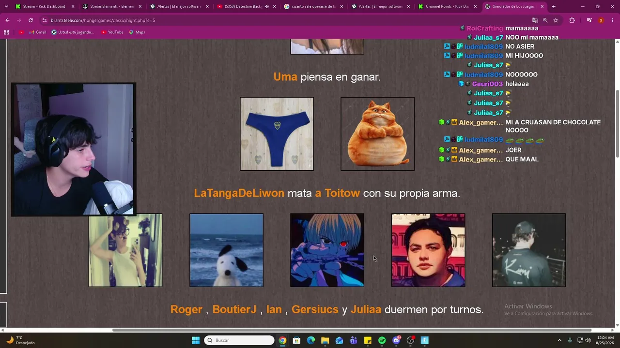The width and height of the screenshot is (620, 348).
Task: Open Google Chrome from the taskbar
Action: coord(282,340)
